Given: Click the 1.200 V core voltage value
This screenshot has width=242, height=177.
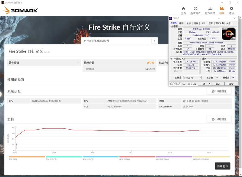Looking at the screenshot, I should pyautogui.click(x=213, y=38).
